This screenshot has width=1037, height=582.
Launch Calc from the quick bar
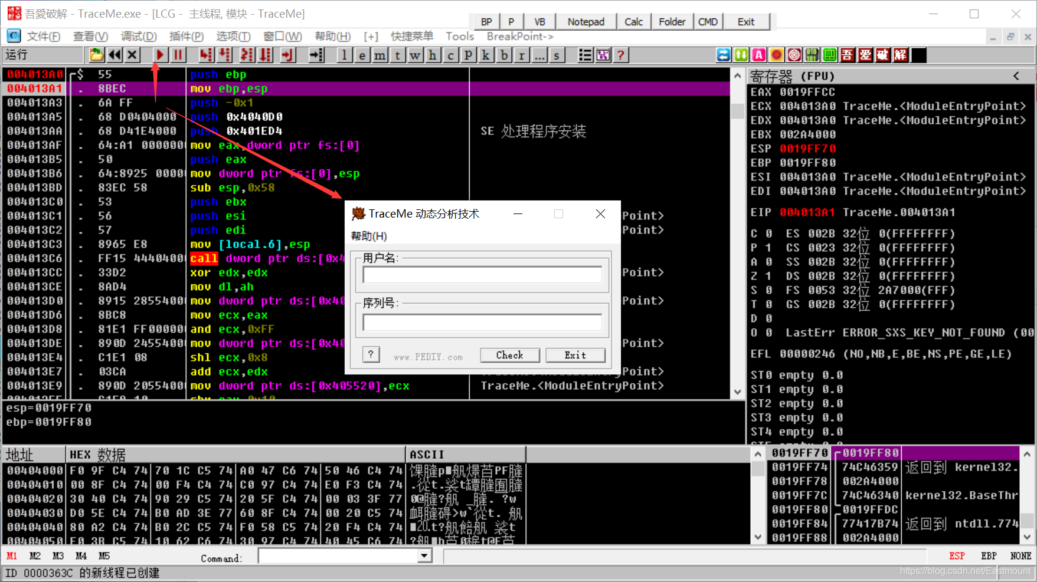click(633, 22)
